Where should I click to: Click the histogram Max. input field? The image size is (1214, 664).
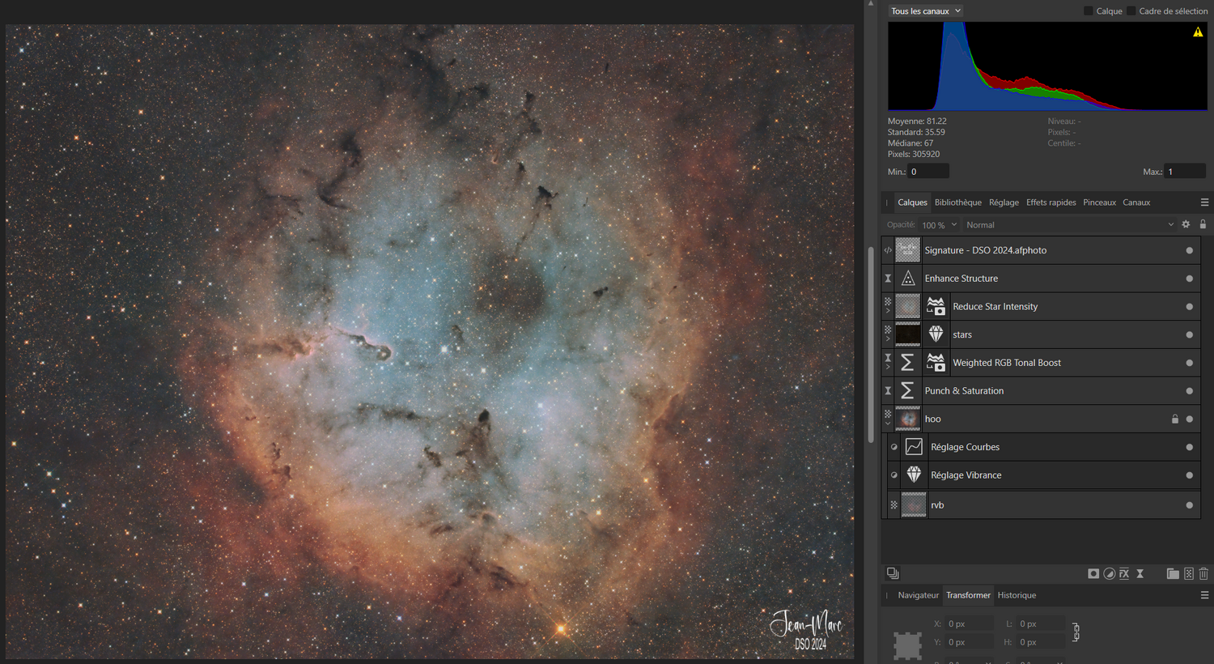(1186, 172)
